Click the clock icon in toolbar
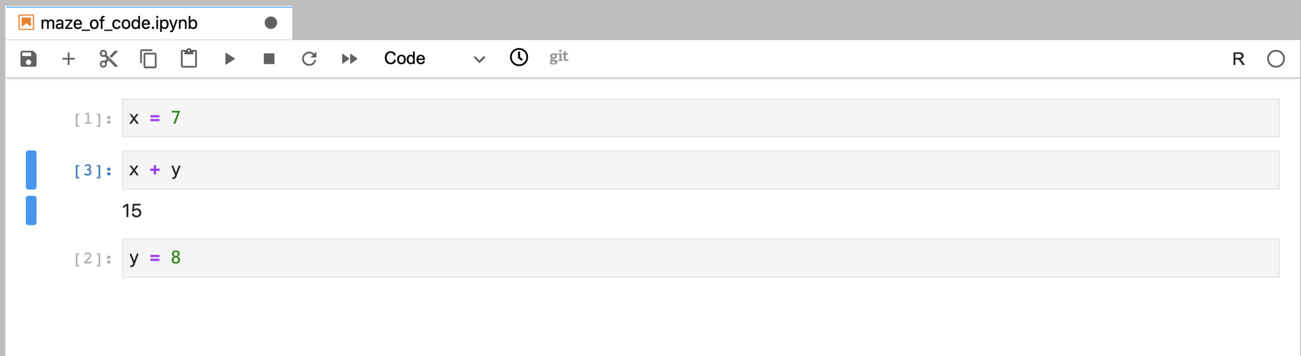1301x356 pixels. [519, 57]
